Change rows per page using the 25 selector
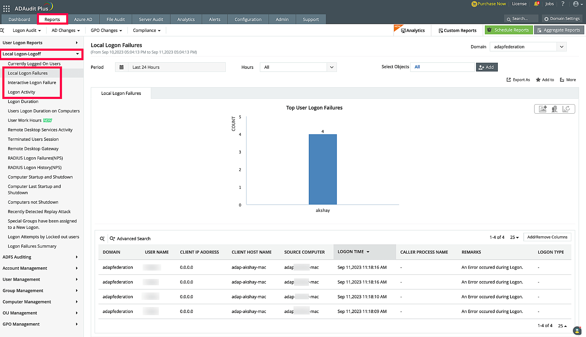The width and height of the screenshot is (586, 337). [514, 237]
